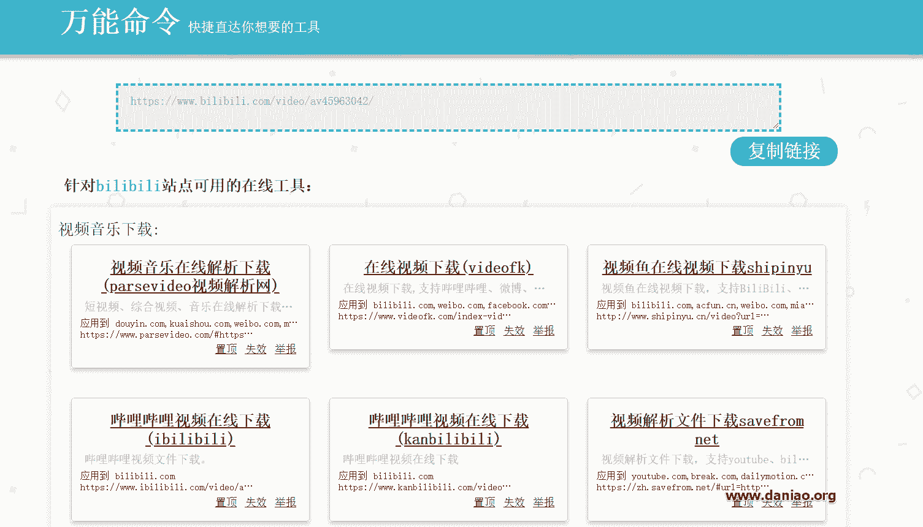
Task: Click description 短视频、综合视频、音乐在线解析下载
Action: pos(189,306)
